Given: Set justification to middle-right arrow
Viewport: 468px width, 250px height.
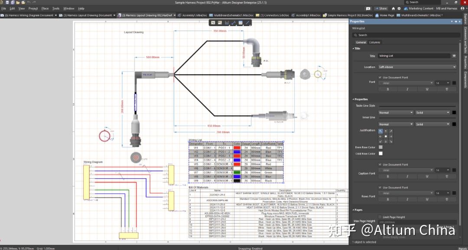Looking at the screenshot, I should 391,136.
